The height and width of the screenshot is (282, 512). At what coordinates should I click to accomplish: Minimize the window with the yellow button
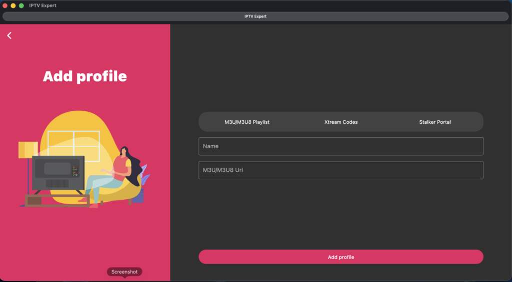(x=13, y=5)
